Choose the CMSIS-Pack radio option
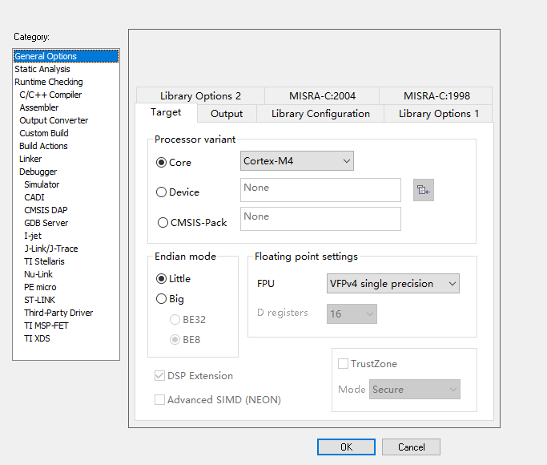Image resolution: width=547 pixels, height=465 pixels. [x=163, y=223]
